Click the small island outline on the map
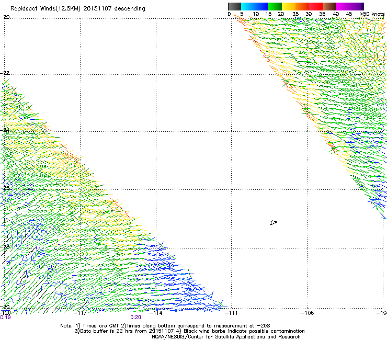Image resolution: width=387 pixels, height=340 pixels. pos(274,222)
